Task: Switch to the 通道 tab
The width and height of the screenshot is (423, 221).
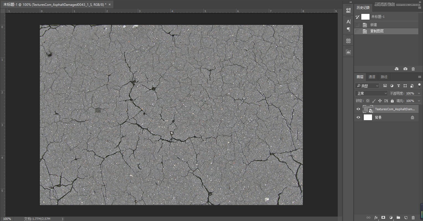Action: tap(372, 77)
